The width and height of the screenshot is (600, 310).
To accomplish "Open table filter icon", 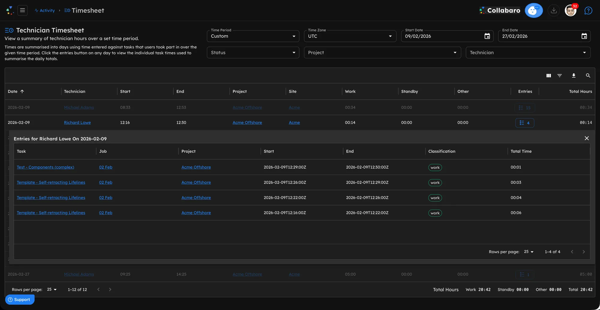I will [559, 76].
